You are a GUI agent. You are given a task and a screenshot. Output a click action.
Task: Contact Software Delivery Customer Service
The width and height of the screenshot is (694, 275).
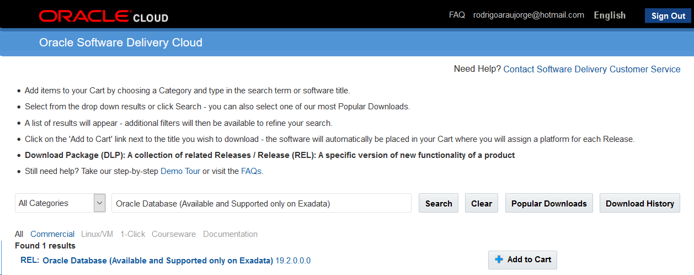coord(592,69)
